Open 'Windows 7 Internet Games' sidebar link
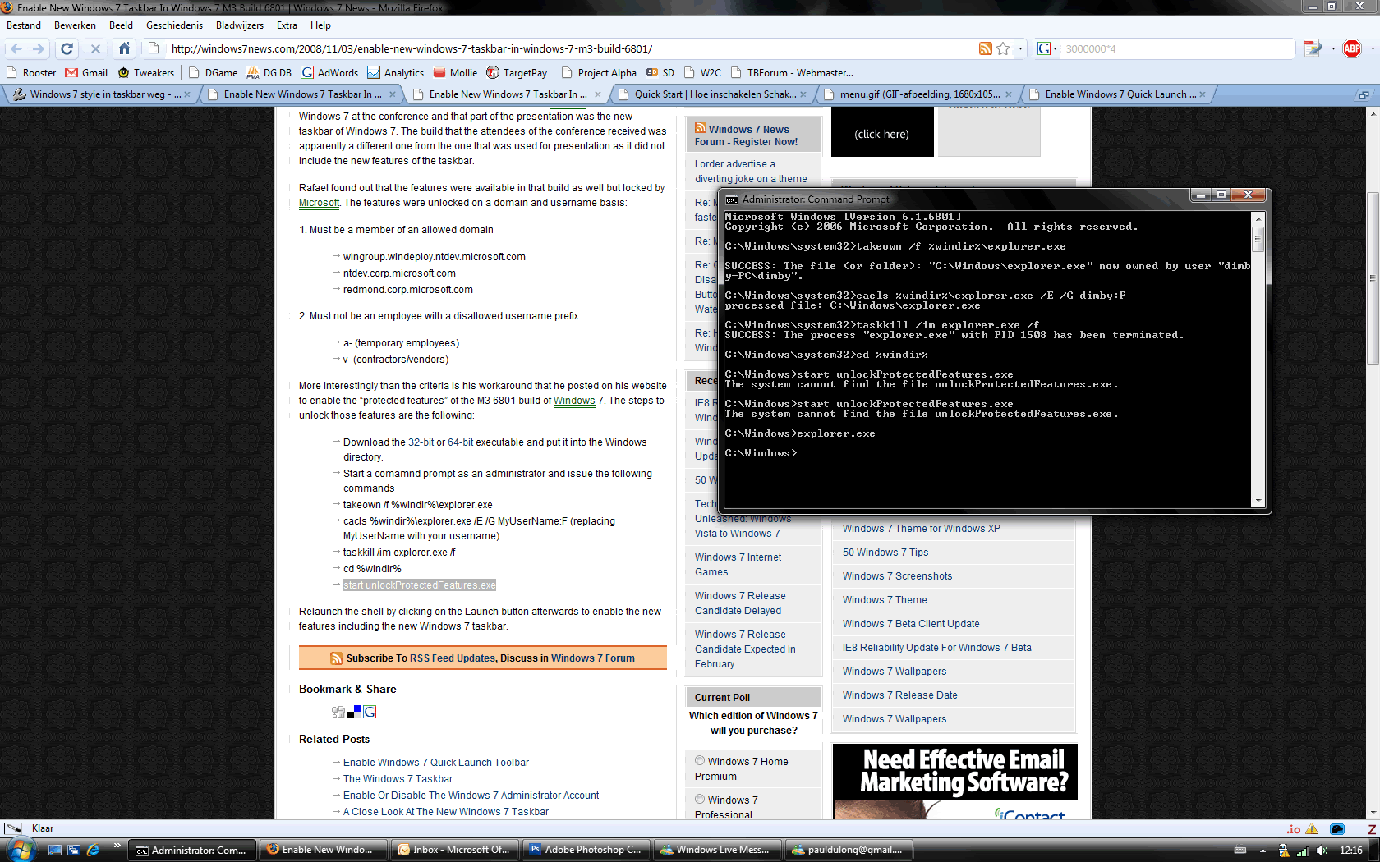This screenshot has width=1380, height=862. click(x=738, y=565)
